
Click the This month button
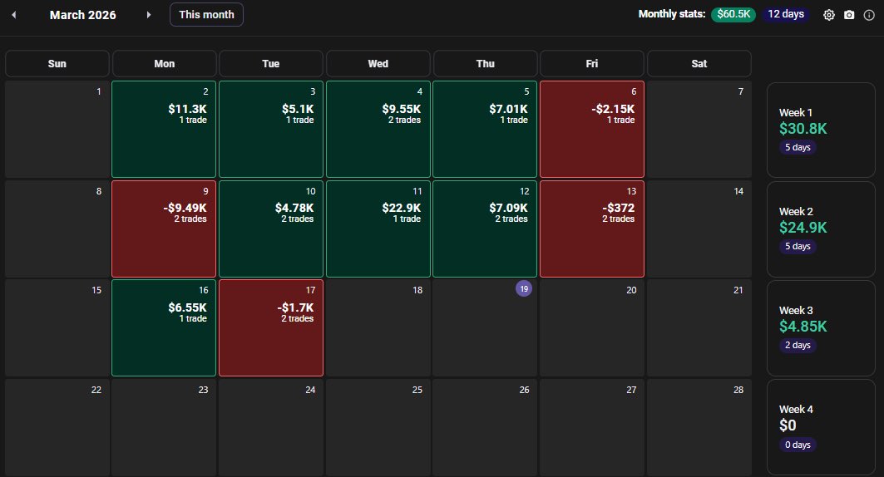tap(206, 15)
